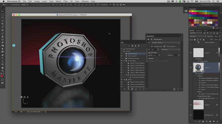Choose Orthographic camera view
The width and height of the screenshot is (222, 124).
(170, 46)
